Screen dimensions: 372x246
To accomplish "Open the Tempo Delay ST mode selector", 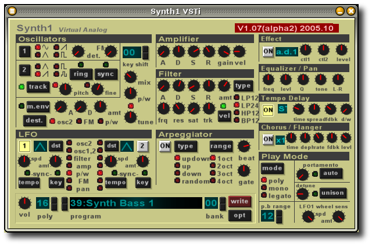I will [x=282, y=109].
